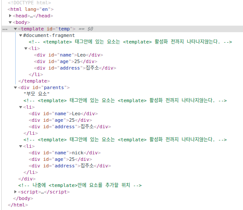
Task: Collapse the div id="parents" arrow
Action: tap(15, 87)
